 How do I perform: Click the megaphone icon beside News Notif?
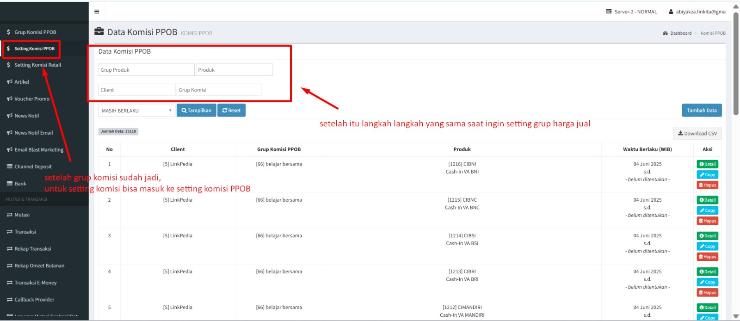(9, 116)
